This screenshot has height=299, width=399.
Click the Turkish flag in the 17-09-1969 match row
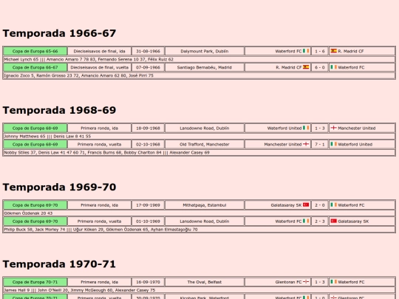tap(306, 205)
